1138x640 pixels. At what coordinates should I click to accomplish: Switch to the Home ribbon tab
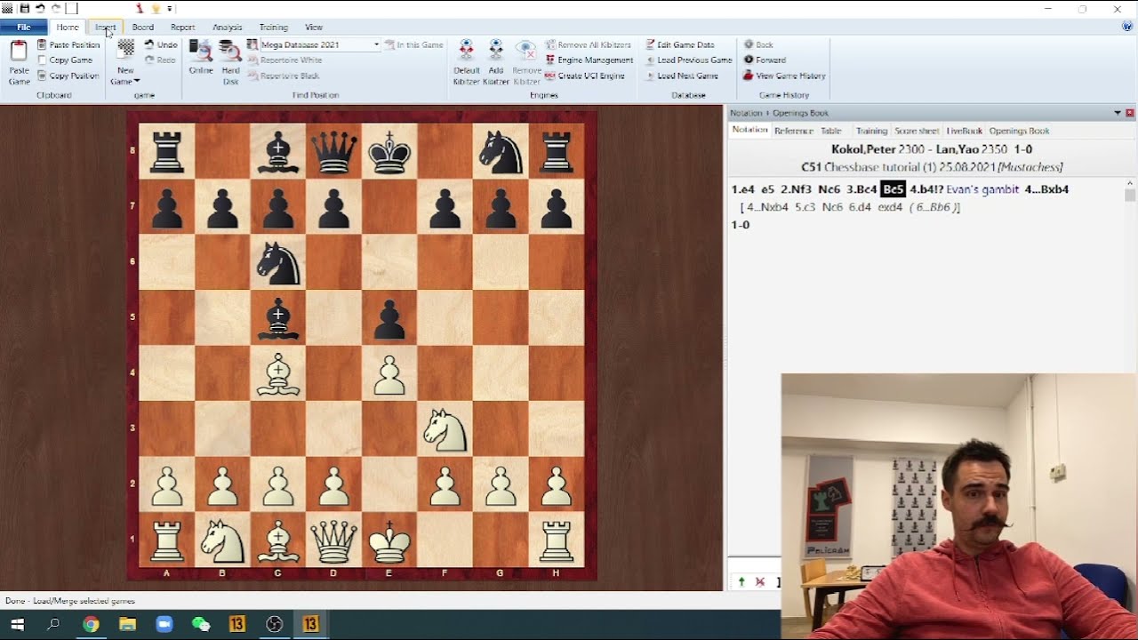[68, 28]
